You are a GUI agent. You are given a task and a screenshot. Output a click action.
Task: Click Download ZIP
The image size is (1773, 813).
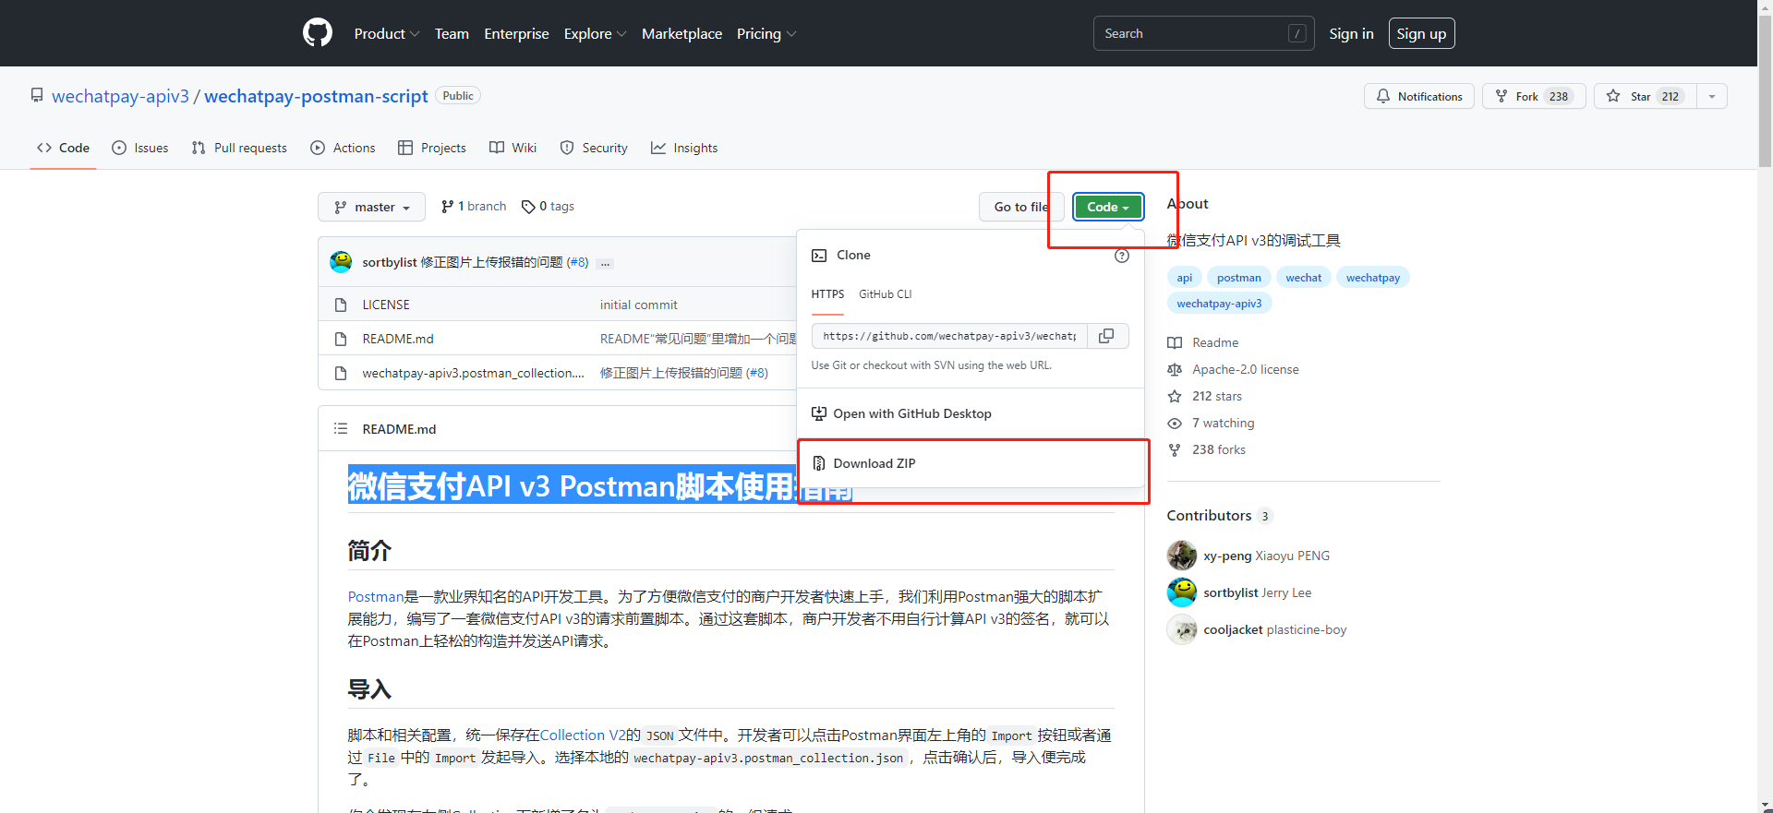coord(874,463)
